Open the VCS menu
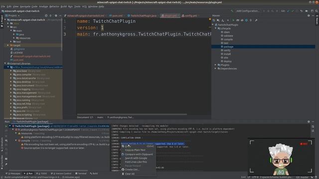The height and width of the screenshot is (179, 319). (84, 6)
